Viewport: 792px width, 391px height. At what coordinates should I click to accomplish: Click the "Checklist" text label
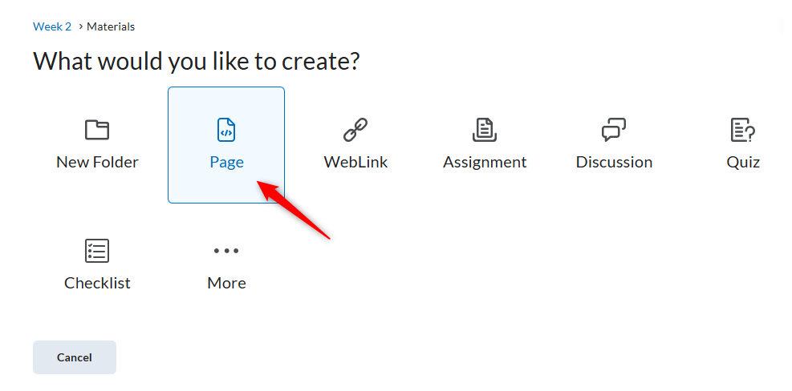pos(97,283)
